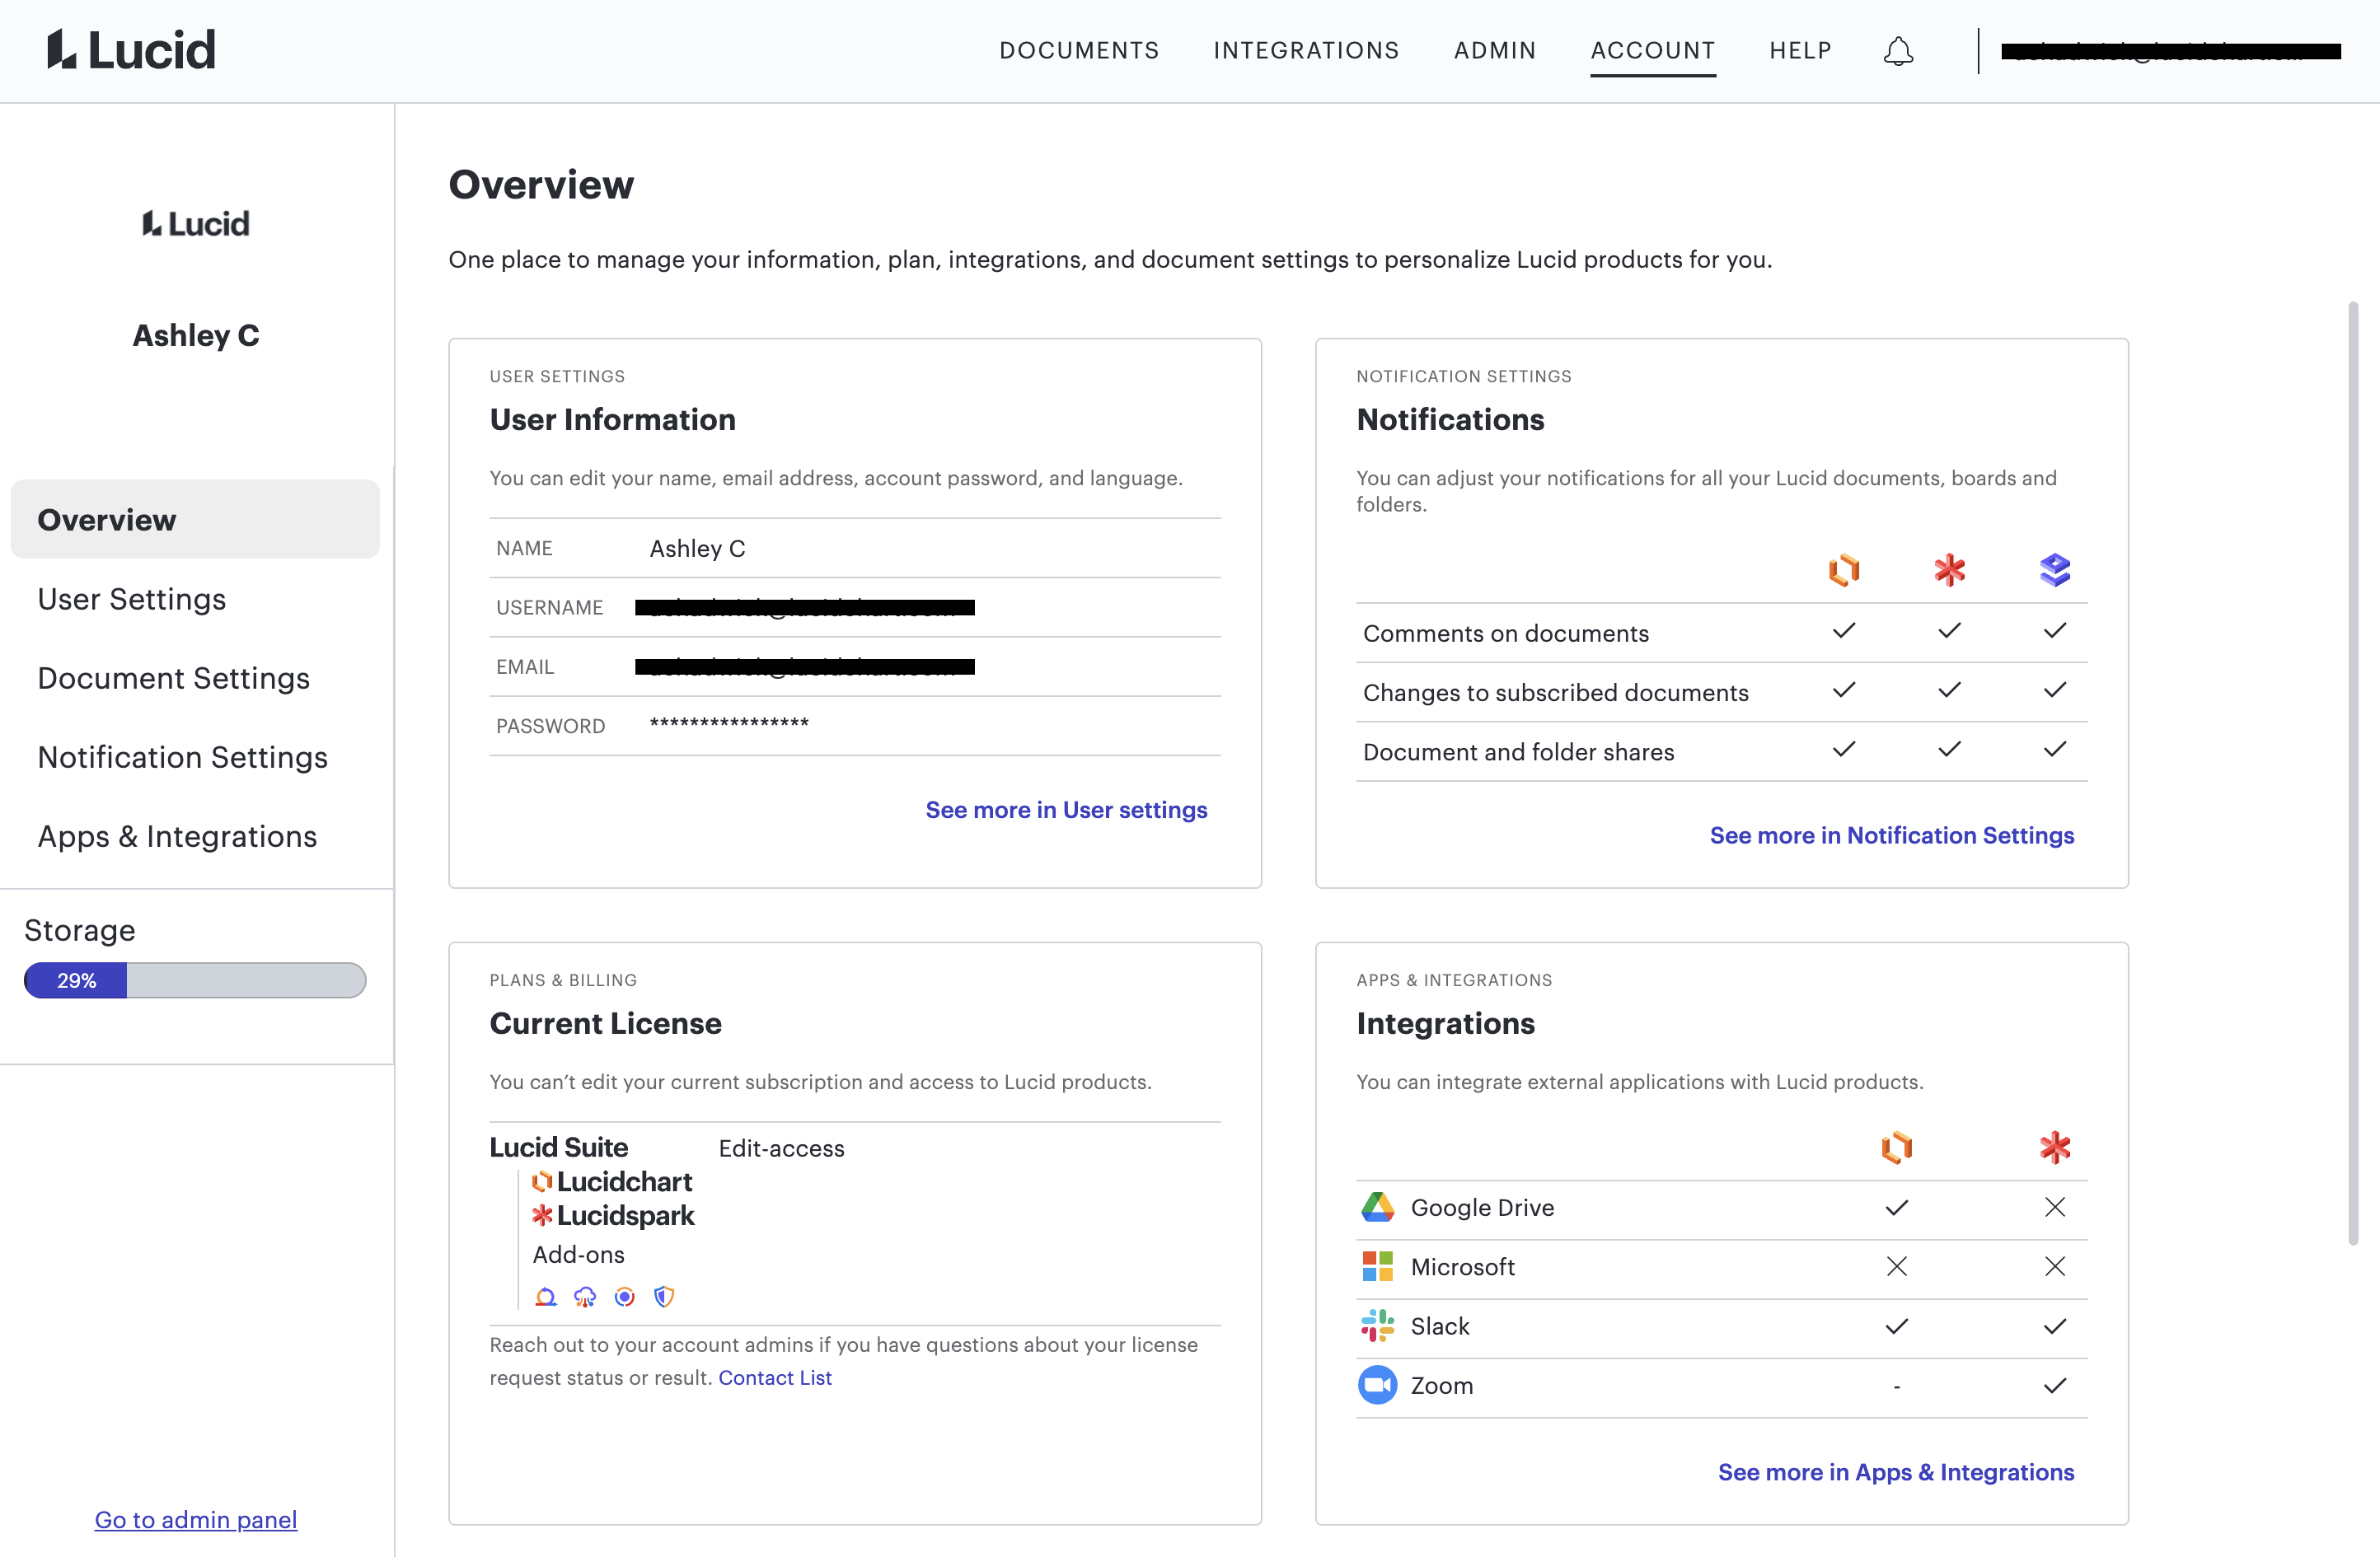Click the Slack logo icon
The width and height of the screenshot is (2380, 1557).
pos(1377,1326)
